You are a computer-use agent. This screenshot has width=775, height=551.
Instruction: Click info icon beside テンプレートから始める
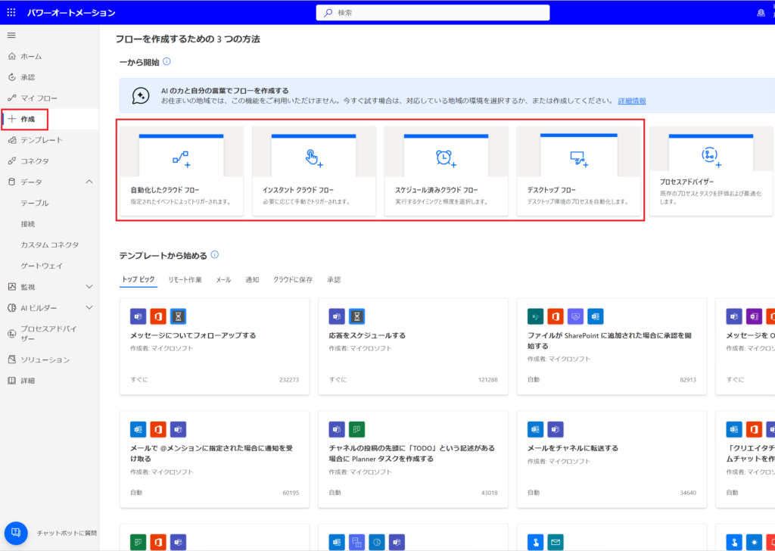[x=215, y=256]
